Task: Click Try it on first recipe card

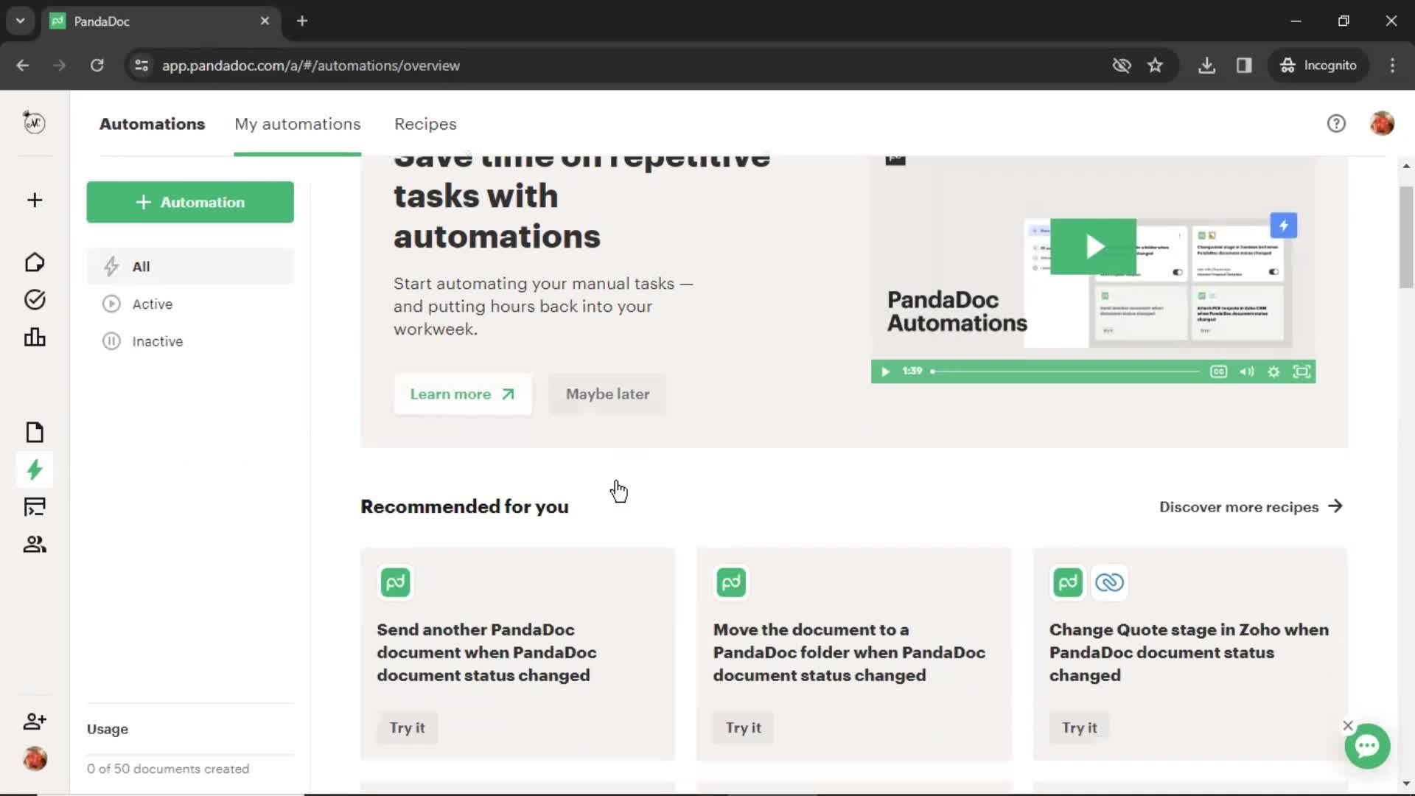Action: pyautogui.click(x=406, y=727)
